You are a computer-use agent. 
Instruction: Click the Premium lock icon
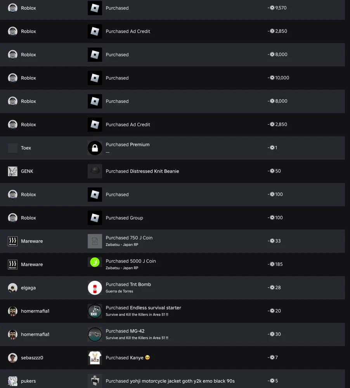pos(95,148)
